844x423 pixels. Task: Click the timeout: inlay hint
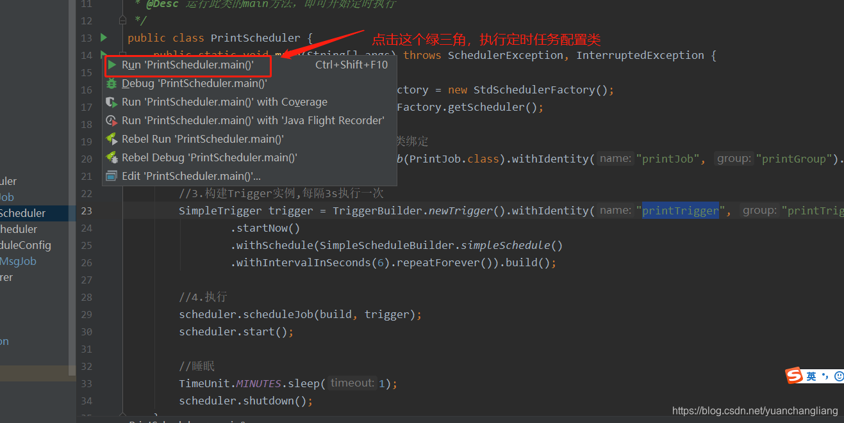[352, 383]
